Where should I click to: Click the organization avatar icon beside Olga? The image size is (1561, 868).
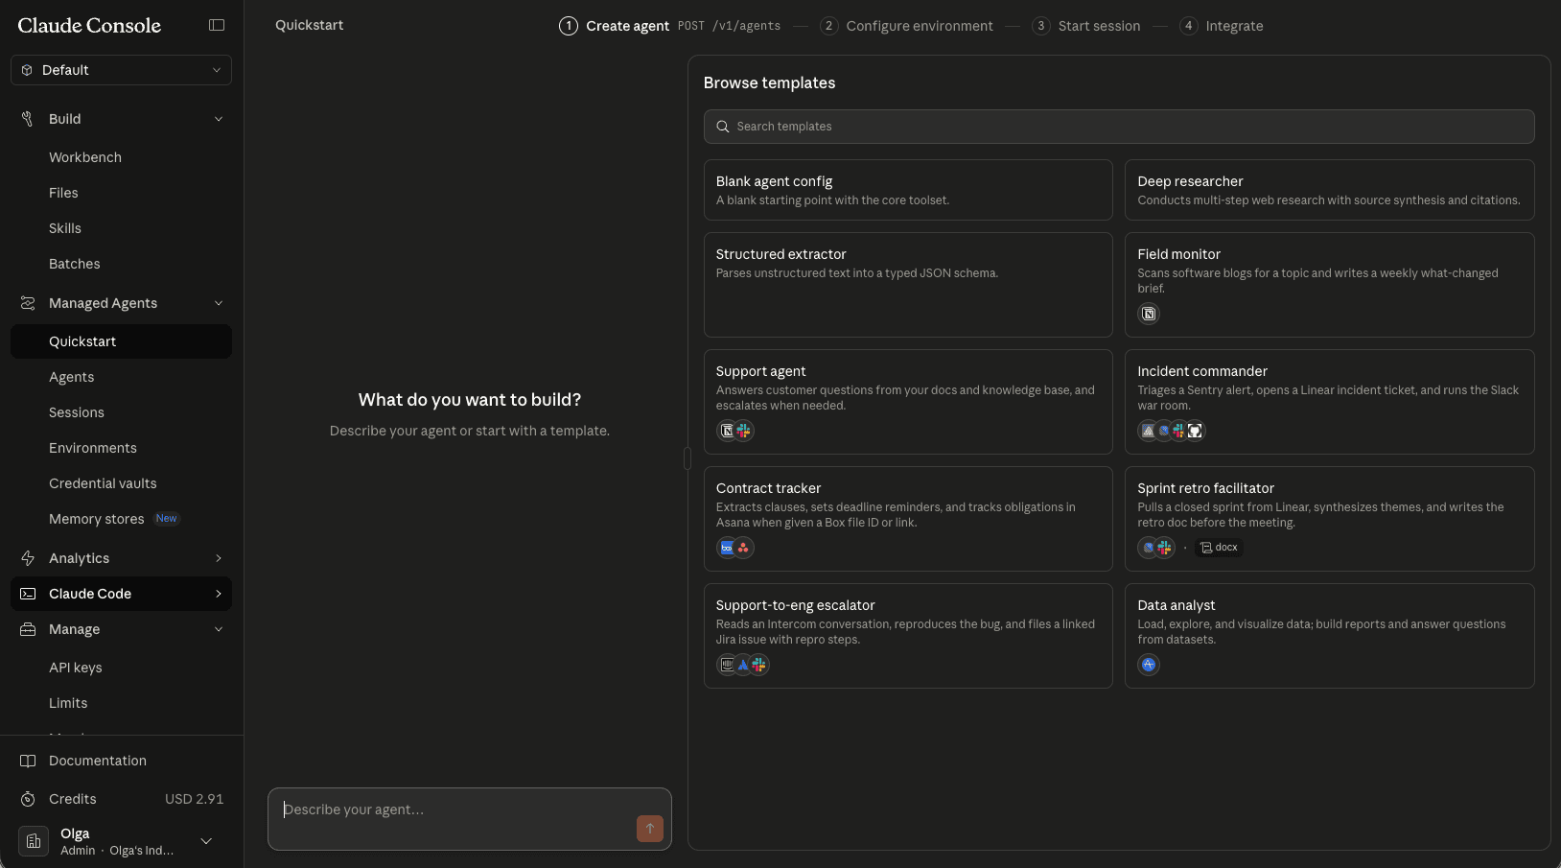pyautogui.click(x=34, y=841)
